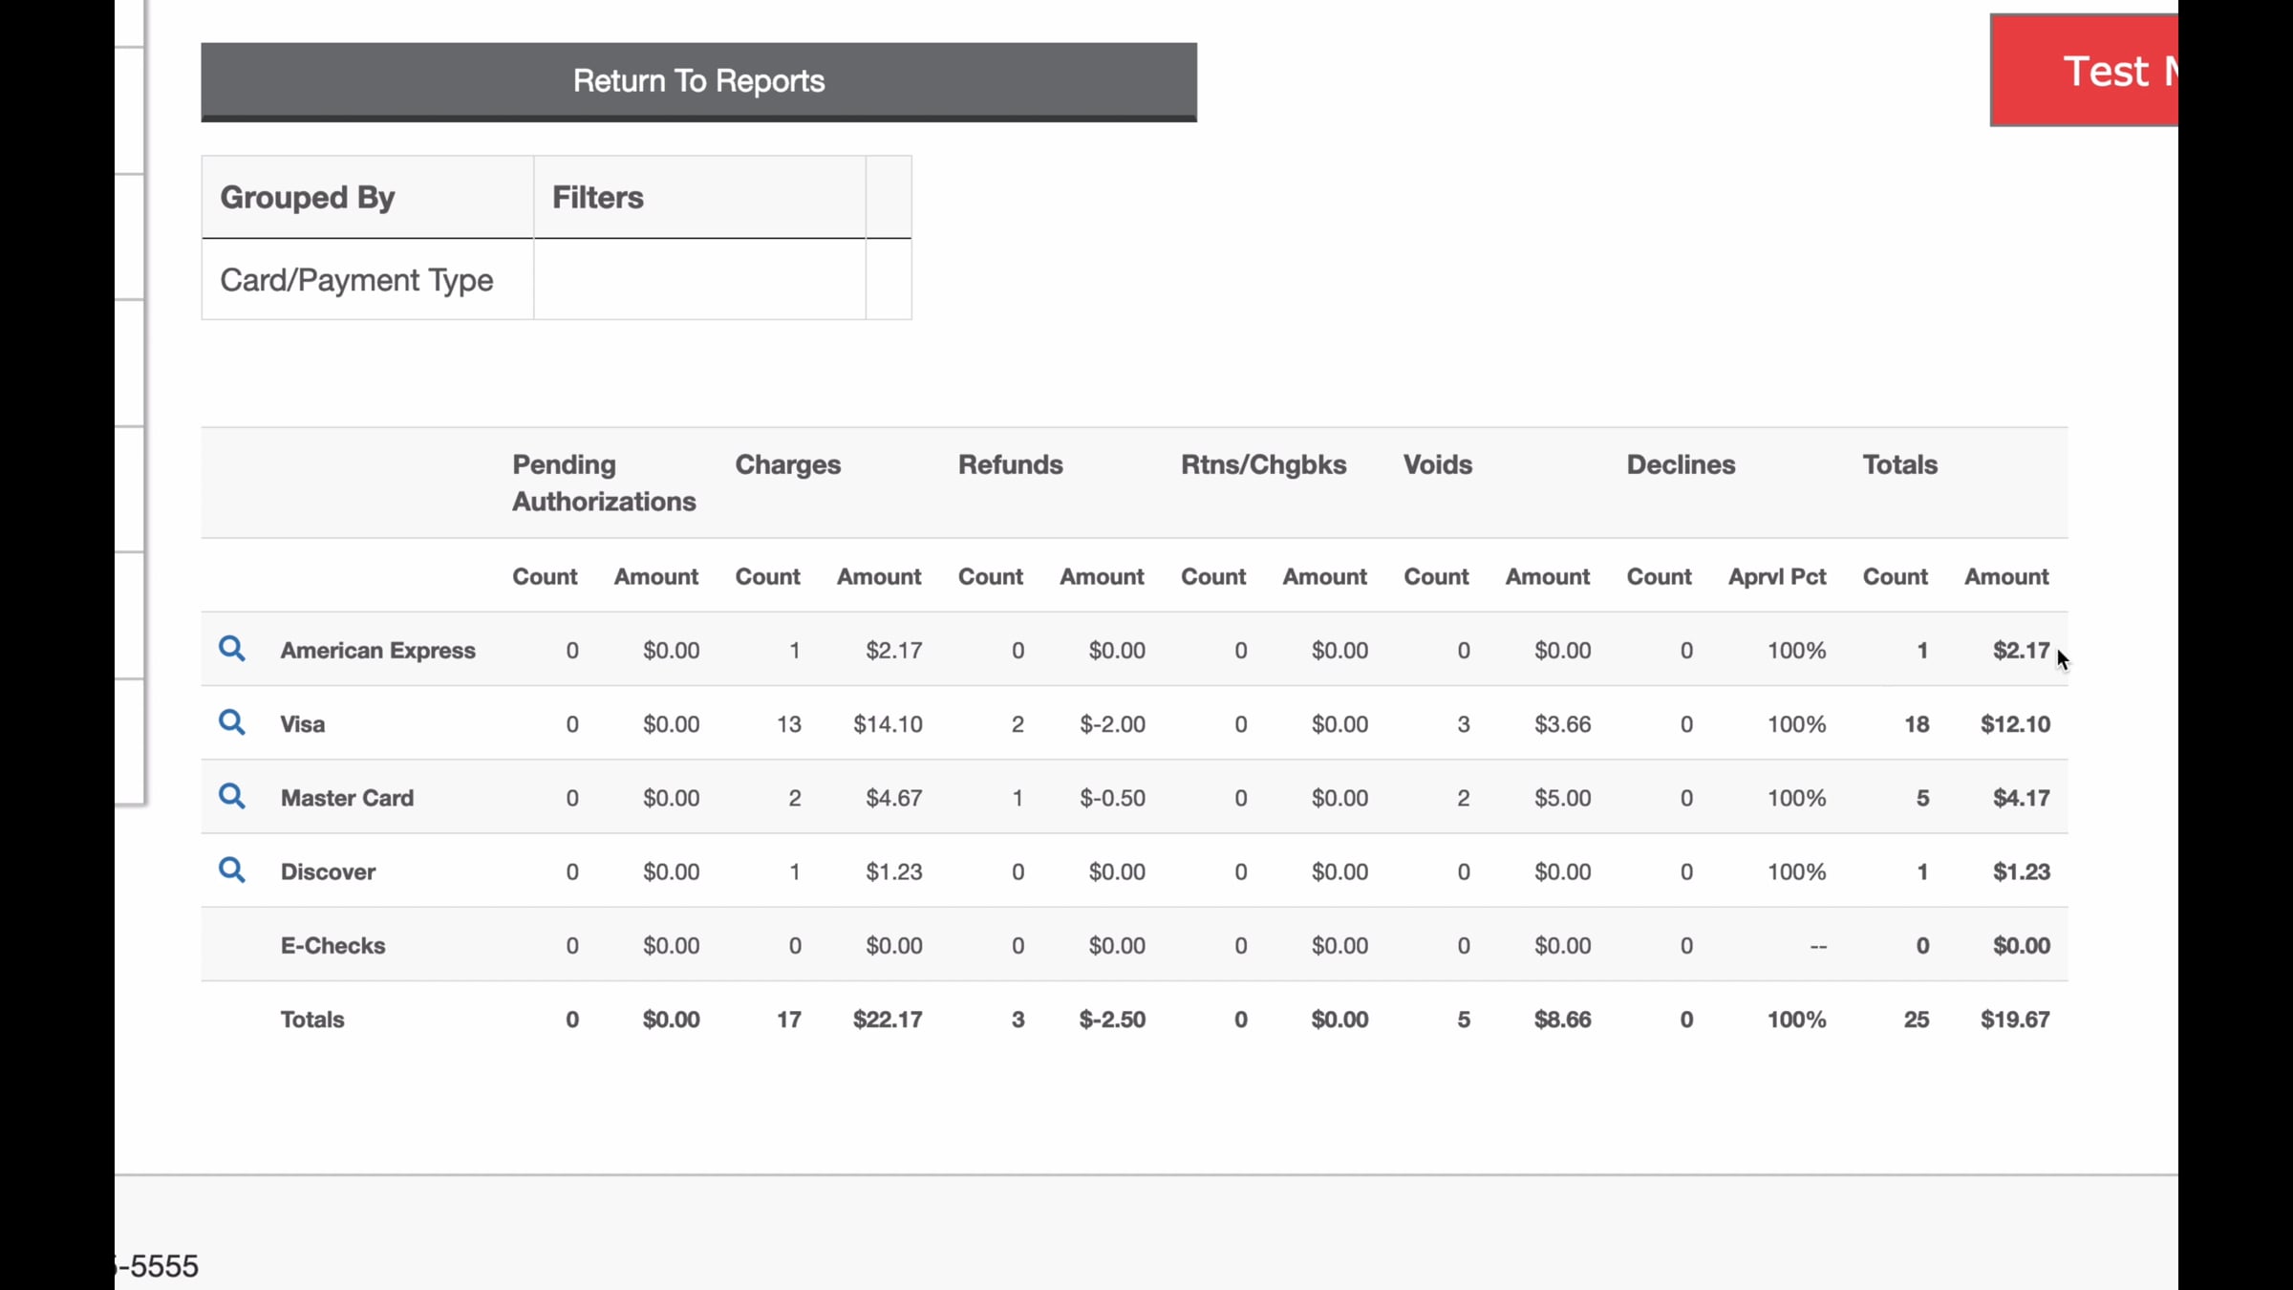Open Visa row details magnifier icon
2293x1290 pixels.
coord(231,722)
